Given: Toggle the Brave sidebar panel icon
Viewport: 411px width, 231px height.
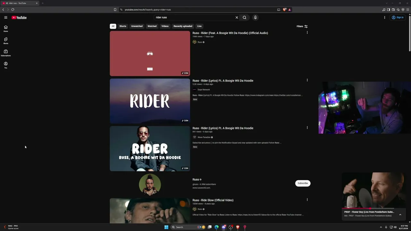Looking at the screenshot, I should click(389, 10).
